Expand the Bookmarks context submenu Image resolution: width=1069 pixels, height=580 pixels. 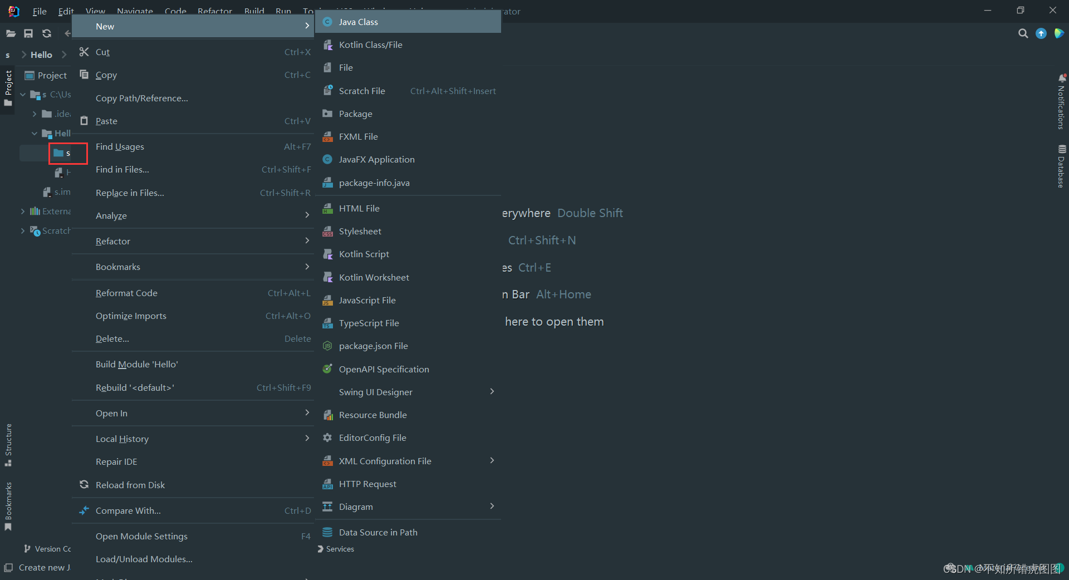point(193,267)
